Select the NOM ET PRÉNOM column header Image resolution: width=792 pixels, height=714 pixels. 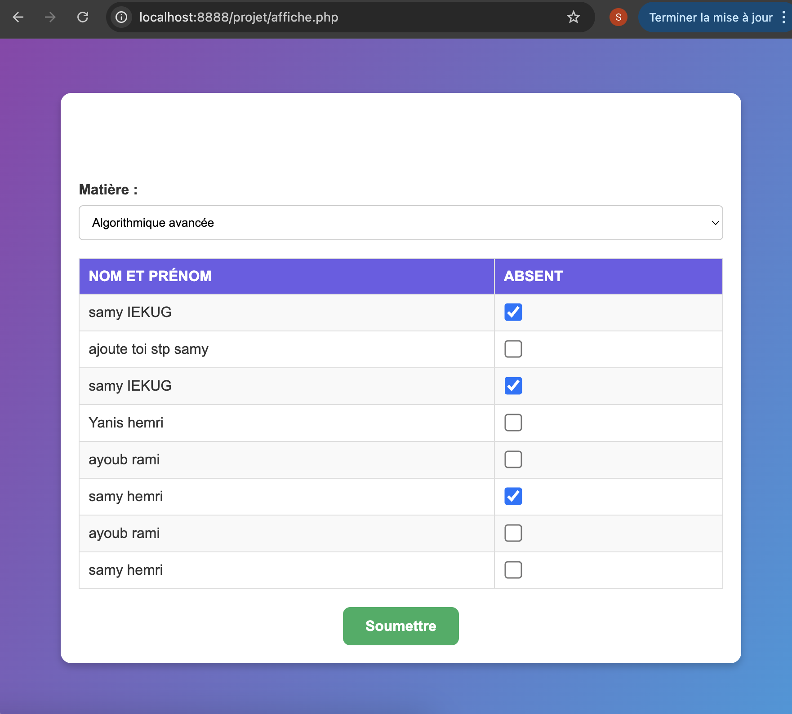pyautogui.click(x=150, y=276)
